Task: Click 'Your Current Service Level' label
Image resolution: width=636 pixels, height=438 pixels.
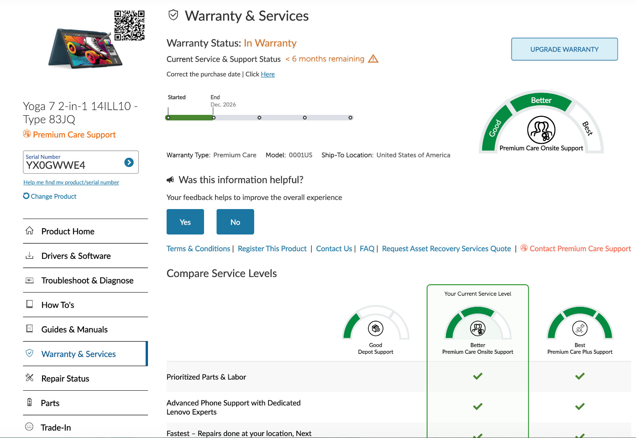Action: tap(478, 294)
